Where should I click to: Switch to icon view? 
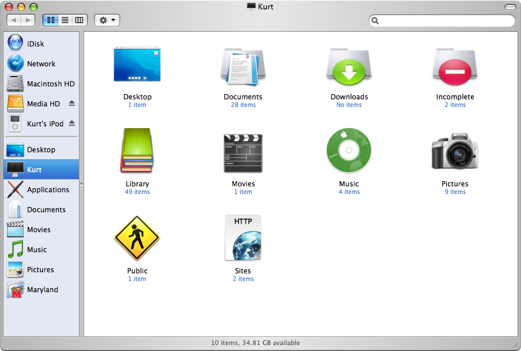pos(51,20)
